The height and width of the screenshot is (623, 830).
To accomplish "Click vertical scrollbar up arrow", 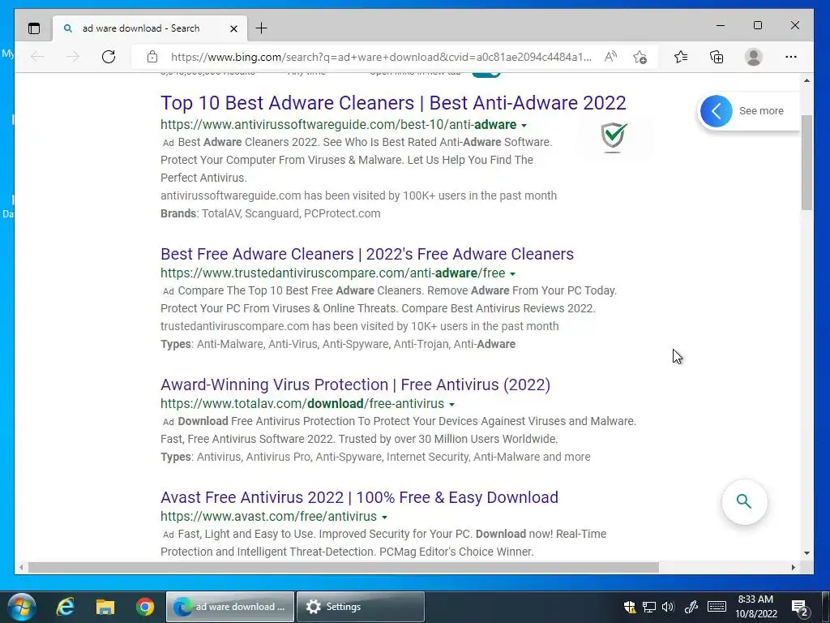I will coord(806,80).
